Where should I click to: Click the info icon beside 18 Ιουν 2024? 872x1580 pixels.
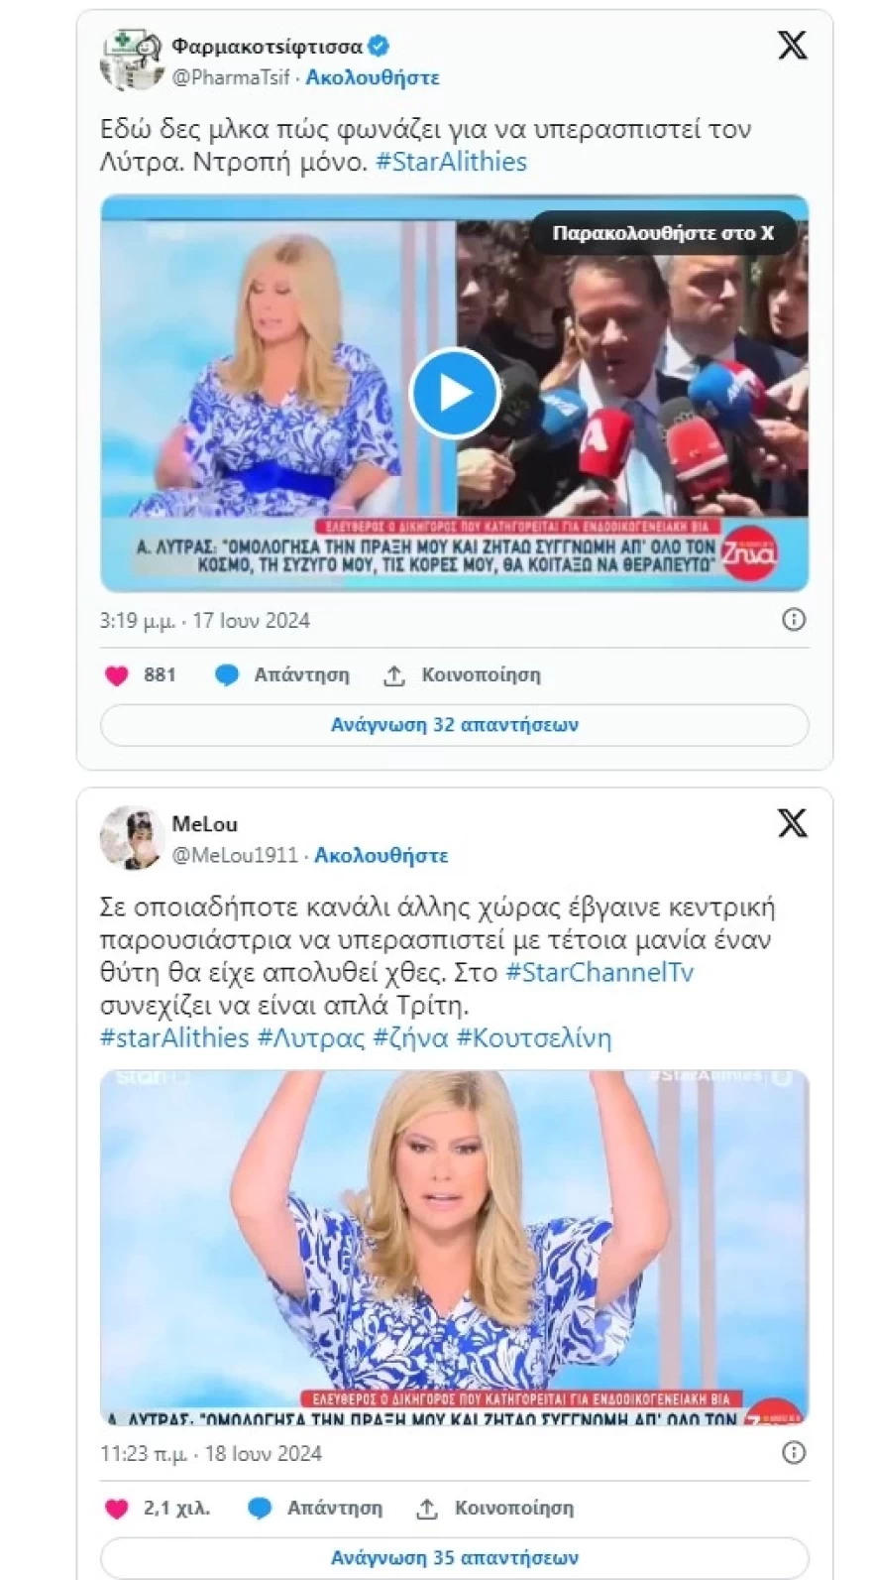[794, 1453]
